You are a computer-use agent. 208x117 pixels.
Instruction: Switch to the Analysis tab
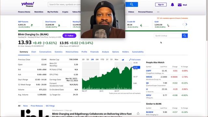pyautogui.click(x=105, y=52)
